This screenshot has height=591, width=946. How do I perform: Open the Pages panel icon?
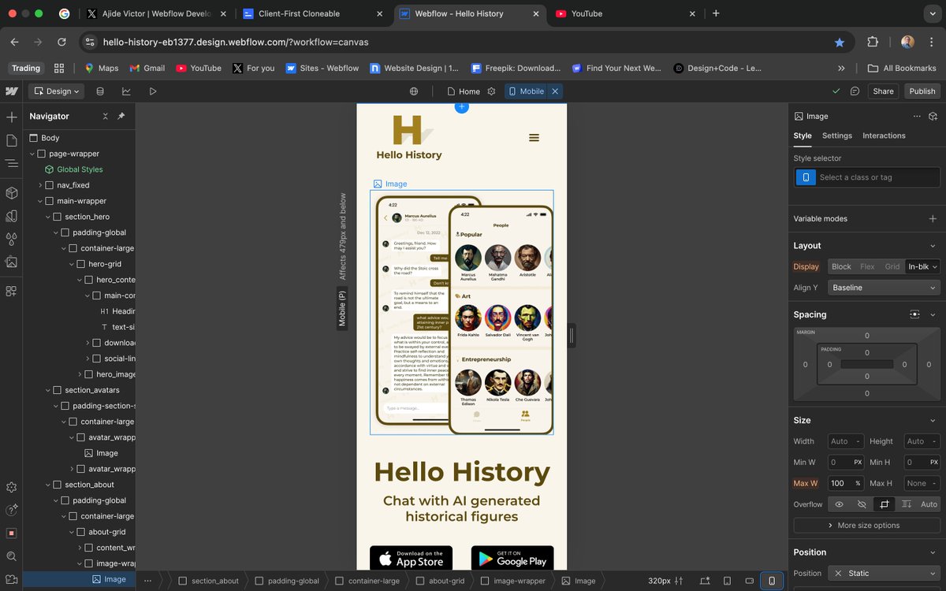(x=12, y=140)
